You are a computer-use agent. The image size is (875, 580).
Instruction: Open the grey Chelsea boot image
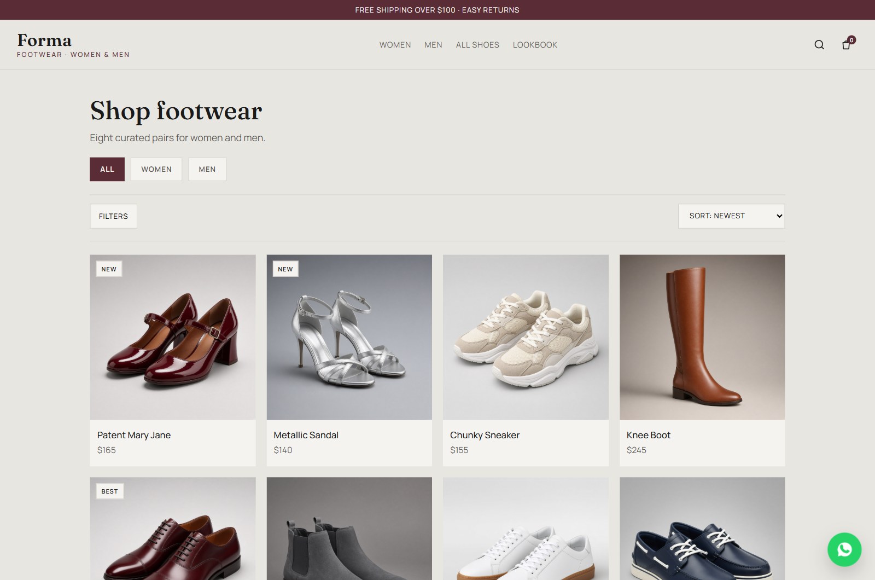coord(349,529)
